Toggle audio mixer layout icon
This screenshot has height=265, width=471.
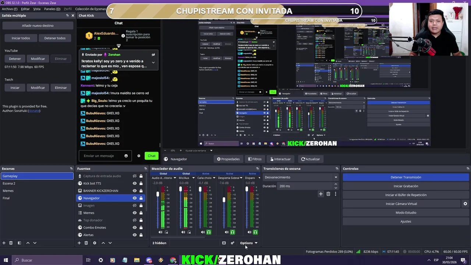[x=224, y=243]
